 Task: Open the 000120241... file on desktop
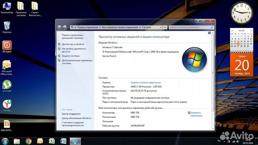7,126
